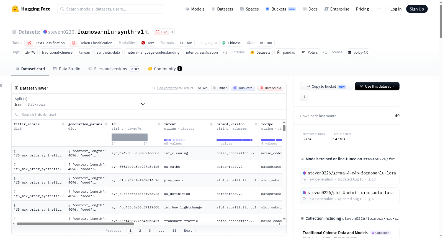The image size is (443, 238).
Task: Expand the +1 more tags
Action: coord(225,52)
